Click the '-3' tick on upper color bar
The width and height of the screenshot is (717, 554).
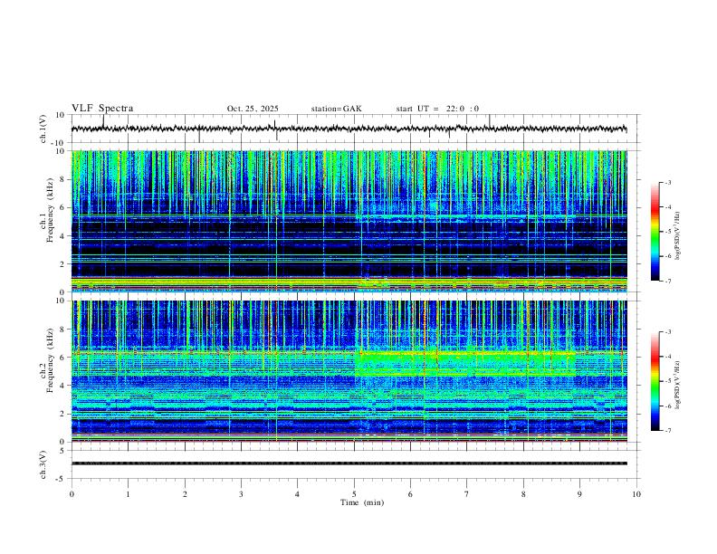(668, 182)
